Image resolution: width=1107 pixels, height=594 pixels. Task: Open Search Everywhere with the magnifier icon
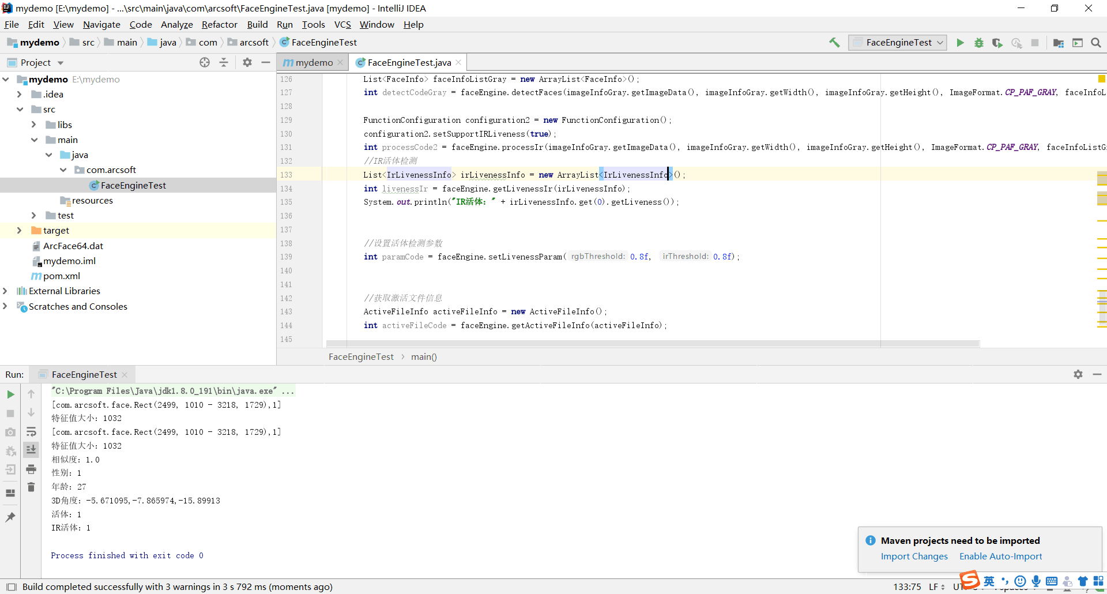click(1095, 43)
